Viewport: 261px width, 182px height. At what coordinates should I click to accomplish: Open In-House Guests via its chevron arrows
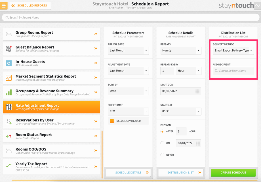click(x=96, y=63)
